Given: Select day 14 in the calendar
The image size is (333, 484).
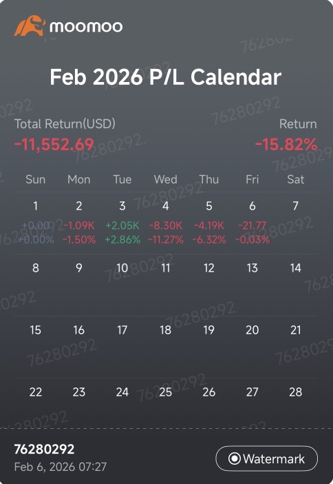Looking at the screenshot, I should 295,268.
